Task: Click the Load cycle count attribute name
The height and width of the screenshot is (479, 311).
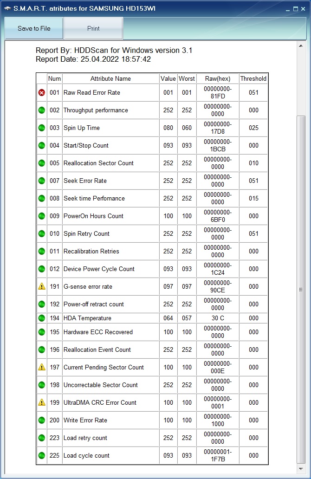Action: pyautogui.click(x=86, y=455)
